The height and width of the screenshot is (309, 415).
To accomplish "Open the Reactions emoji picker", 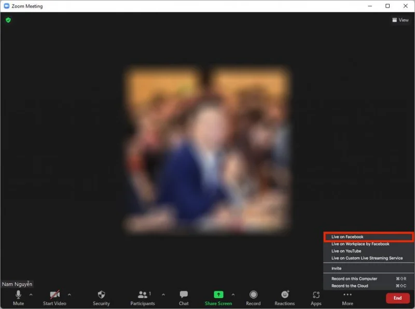I will [x=284, y=298].
